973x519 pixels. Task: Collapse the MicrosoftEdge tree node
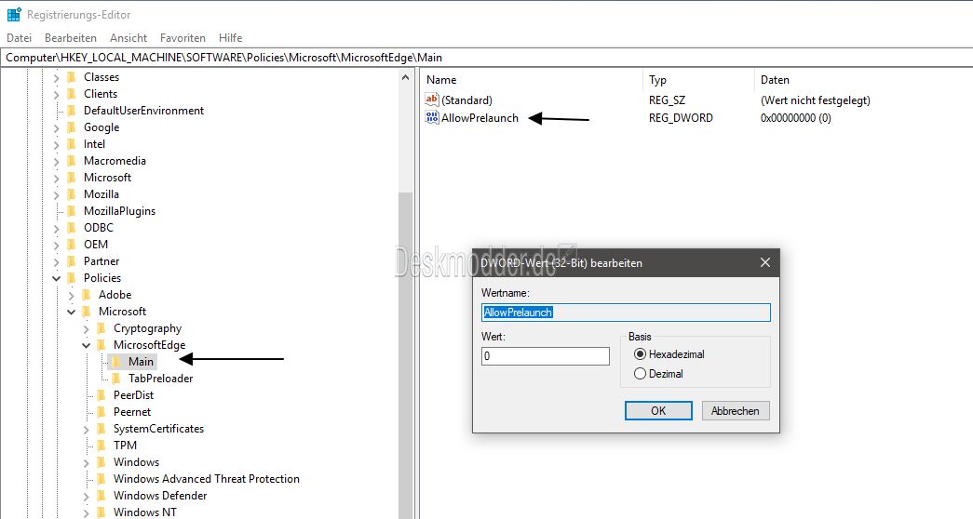[x=87, y=345]
